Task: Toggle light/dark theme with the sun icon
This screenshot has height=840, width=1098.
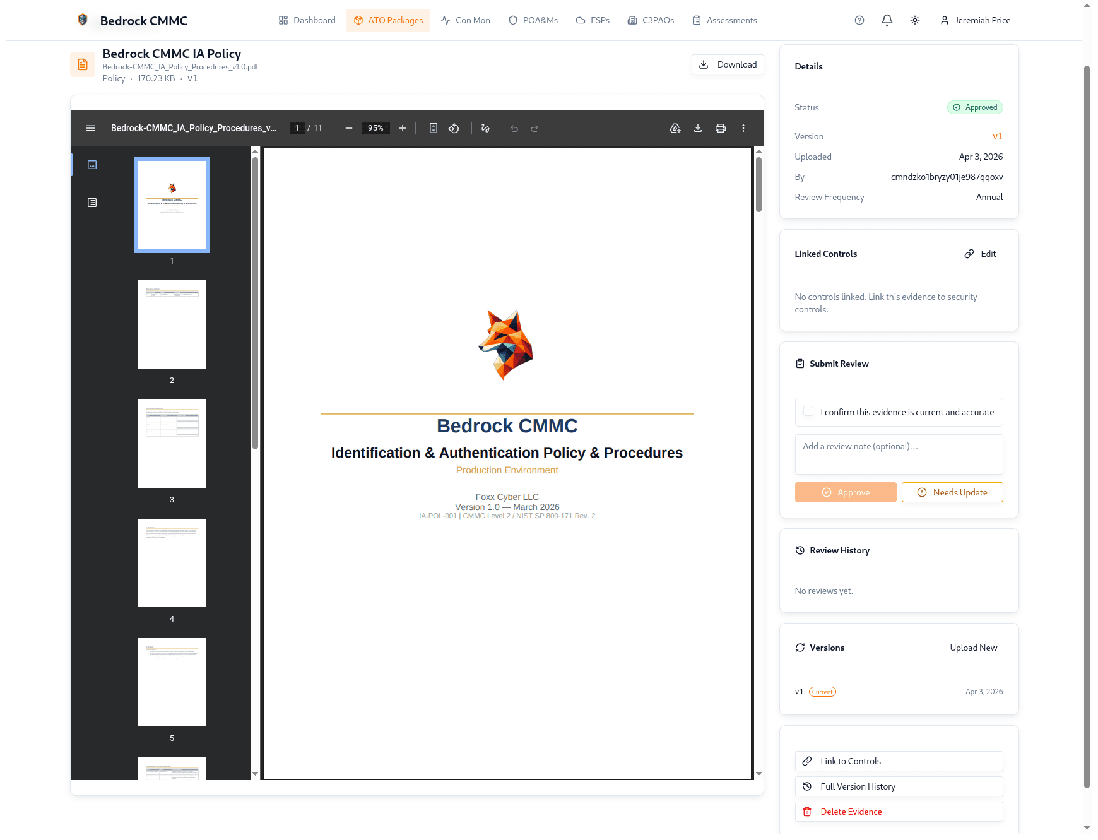Action: [914, 20]
